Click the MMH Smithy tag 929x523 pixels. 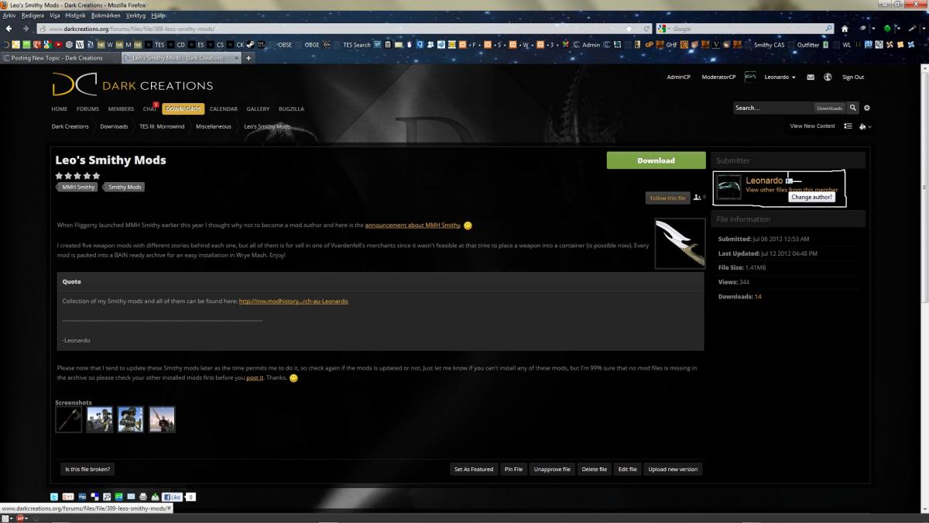78,188
